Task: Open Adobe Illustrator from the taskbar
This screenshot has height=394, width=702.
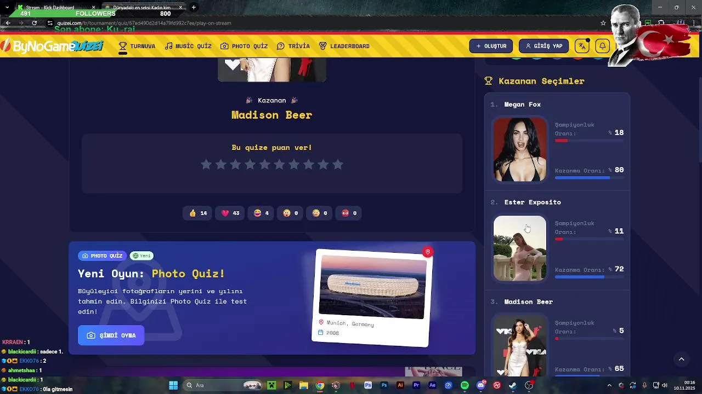Action: [400, 385]
